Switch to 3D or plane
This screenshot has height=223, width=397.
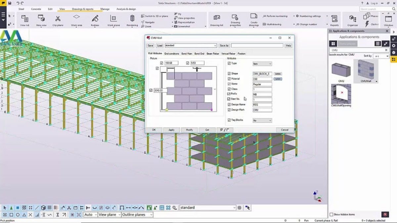click(x=154, y=16)
